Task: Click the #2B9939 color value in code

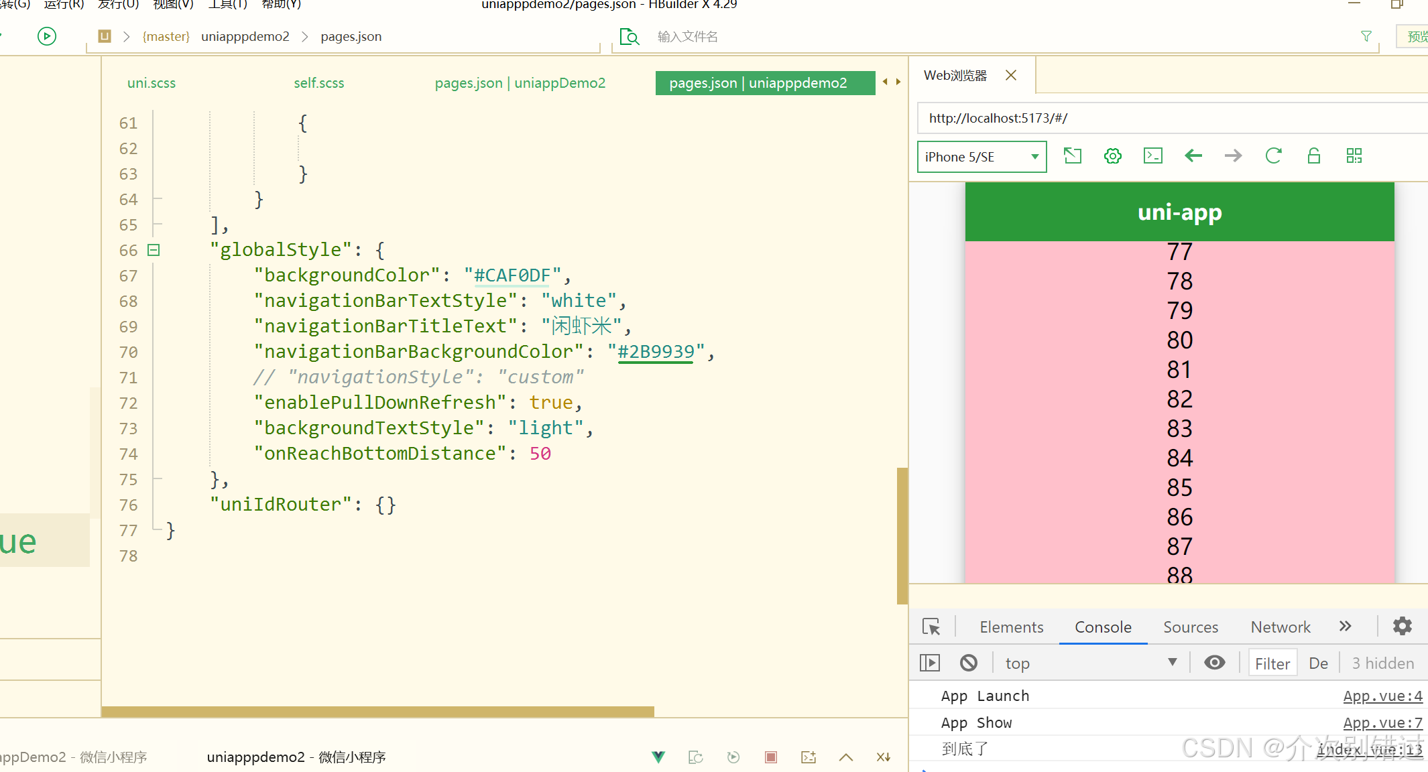Action: tap(656, 352)
